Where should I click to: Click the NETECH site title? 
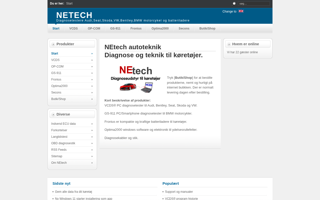pos(74,15)
